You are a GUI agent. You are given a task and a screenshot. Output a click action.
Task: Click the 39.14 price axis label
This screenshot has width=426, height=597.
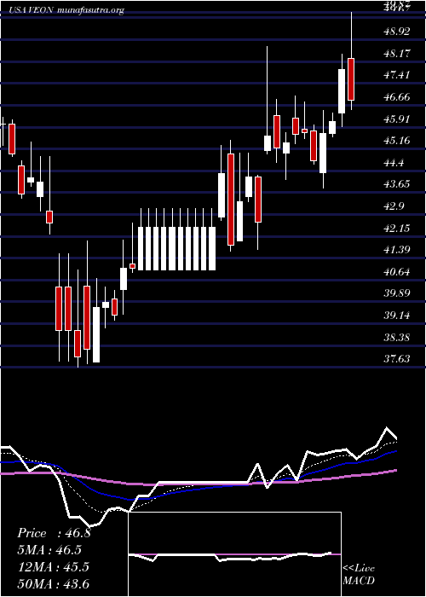pos(397,316)
